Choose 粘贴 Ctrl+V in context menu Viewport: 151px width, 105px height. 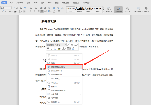tap(64, 63)
